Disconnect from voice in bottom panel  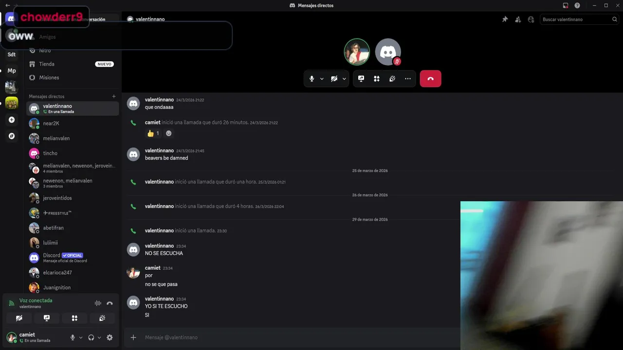(x=110, y=303)
